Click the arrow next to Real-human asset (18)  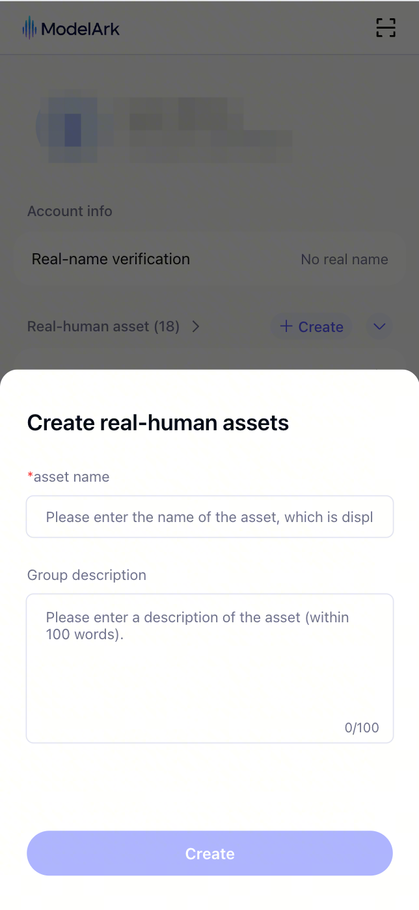[195, 327]
